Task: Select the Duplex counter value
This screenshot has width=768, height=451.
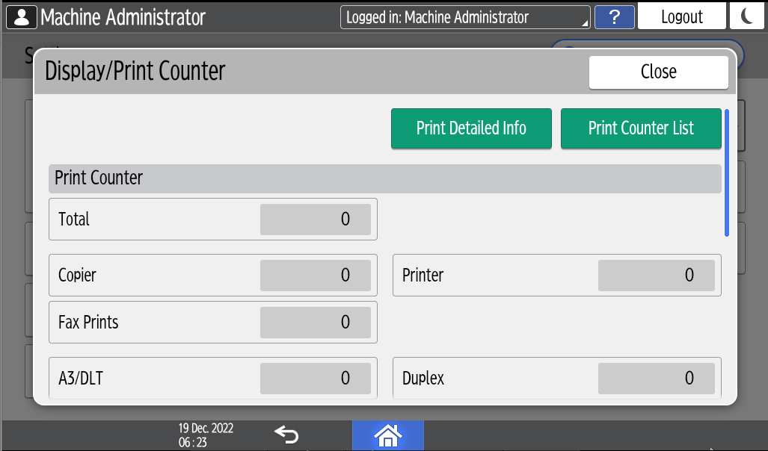Action: pos(656,379)
